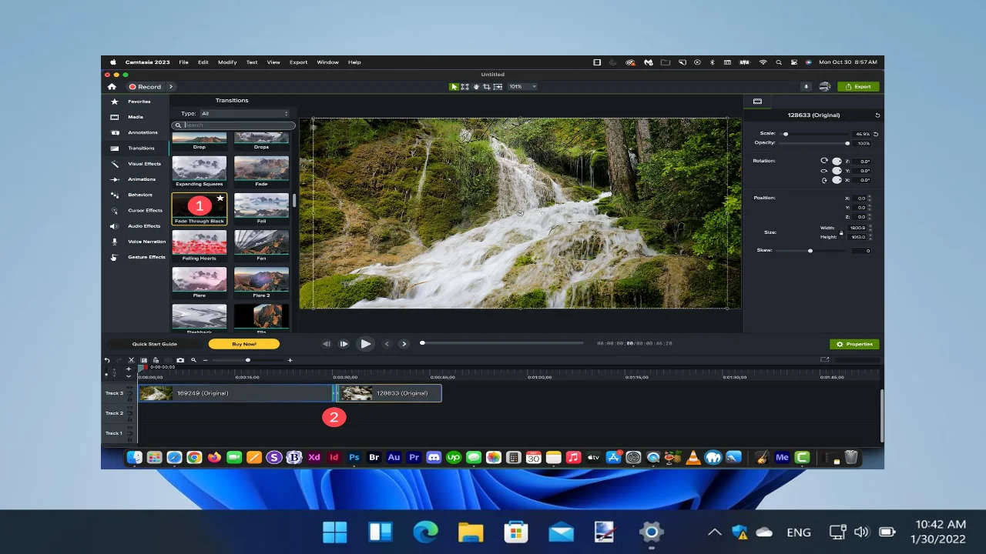Open Microsoft Edge from Windows taskbar

click(x=425, y=532)
